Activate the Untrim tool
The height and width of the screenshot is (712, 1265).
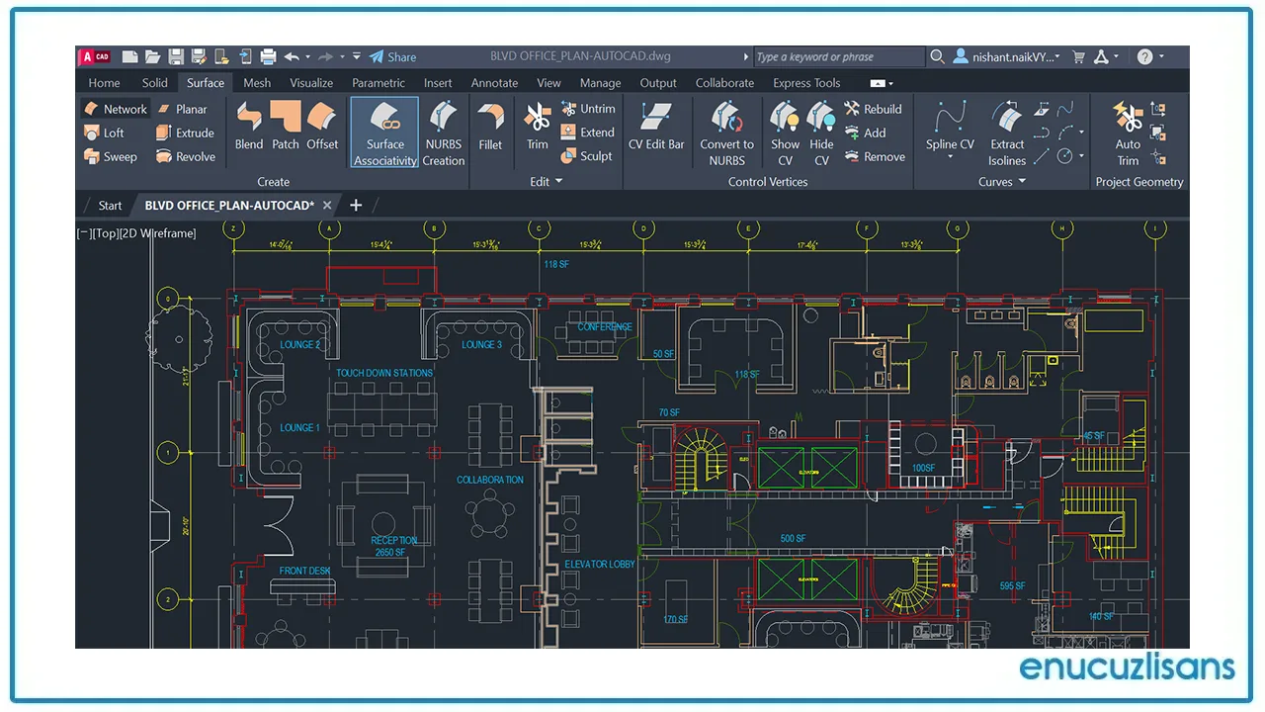coord(588,109)
